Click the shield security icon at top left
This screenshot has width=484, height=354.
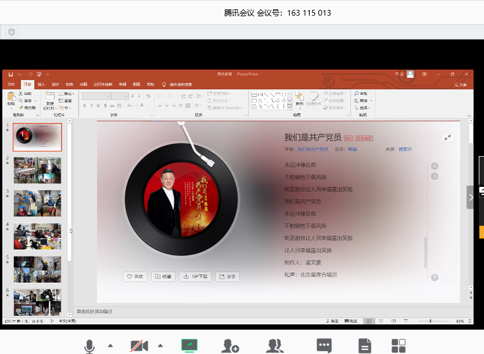coord(12,32)
